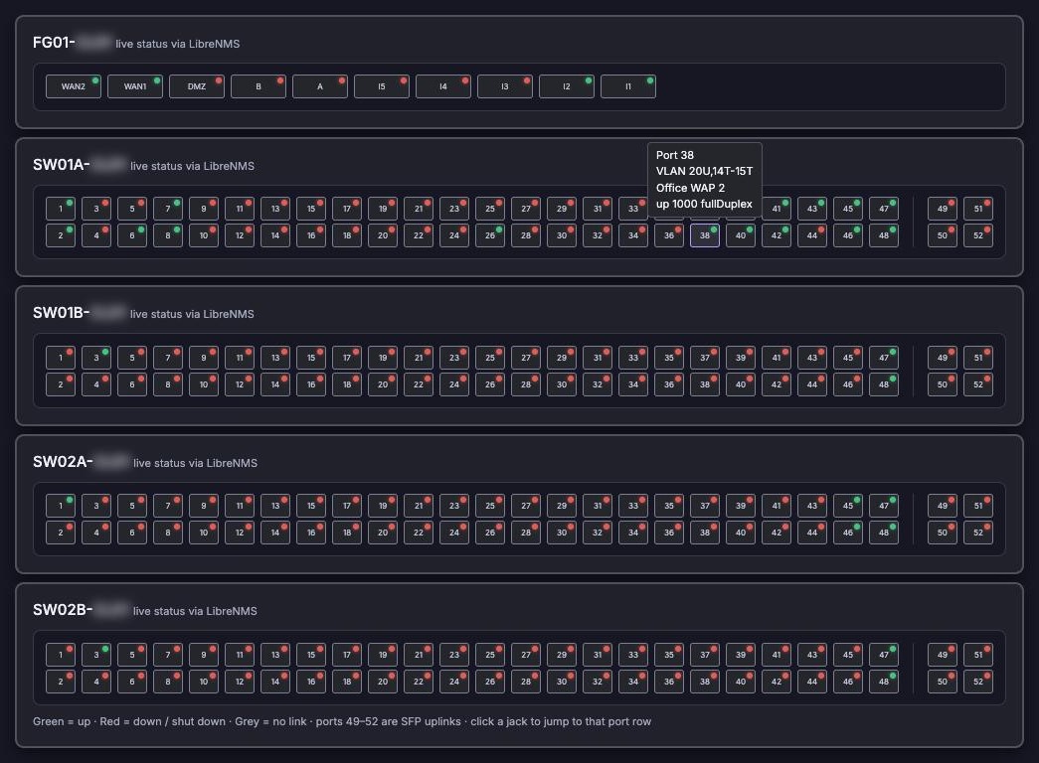Viewport: 1039px width, 763px height.
Task: Select port 3 jack on SW02B
Action: point(96,655)
